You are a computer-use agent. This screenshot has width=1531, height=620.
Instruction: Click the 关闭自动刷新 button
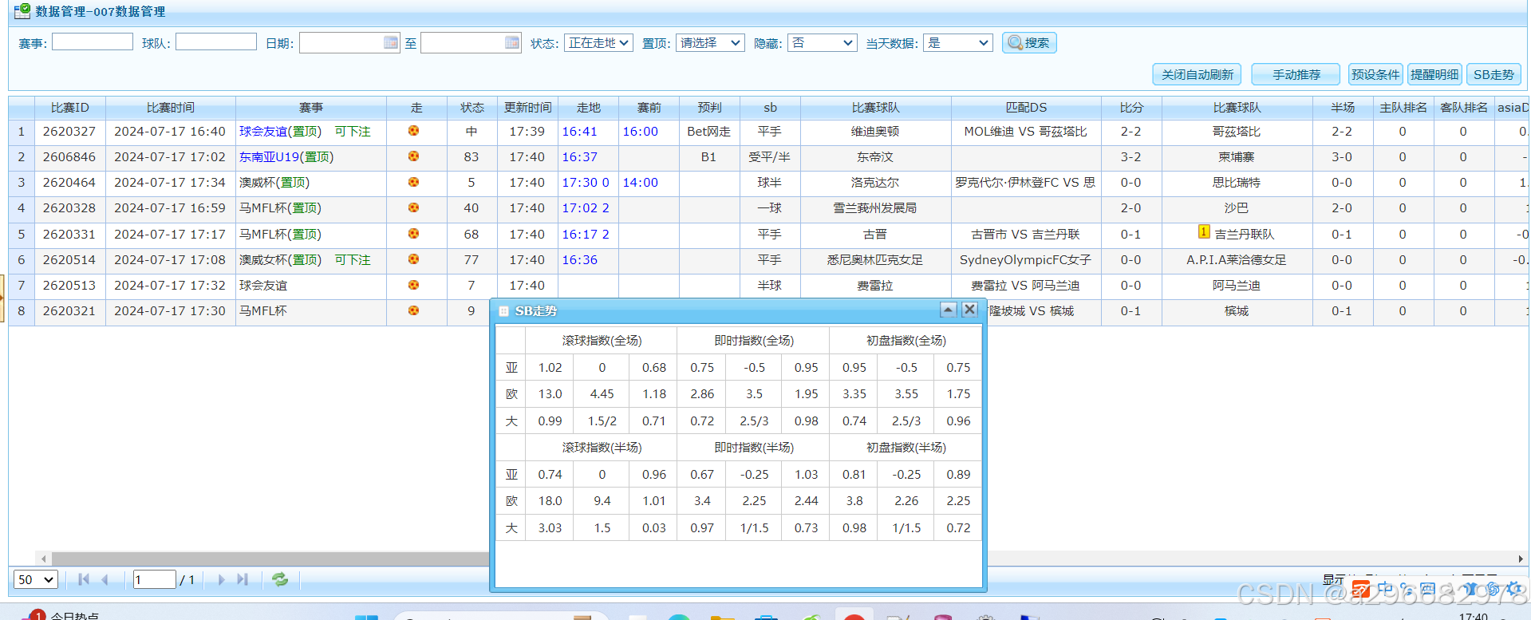tap(1197, 74)
